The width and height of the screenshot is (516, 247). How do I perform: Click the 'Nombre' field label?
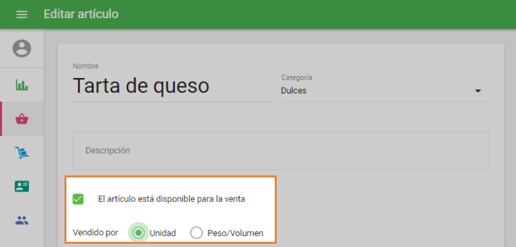pos(86,66)
